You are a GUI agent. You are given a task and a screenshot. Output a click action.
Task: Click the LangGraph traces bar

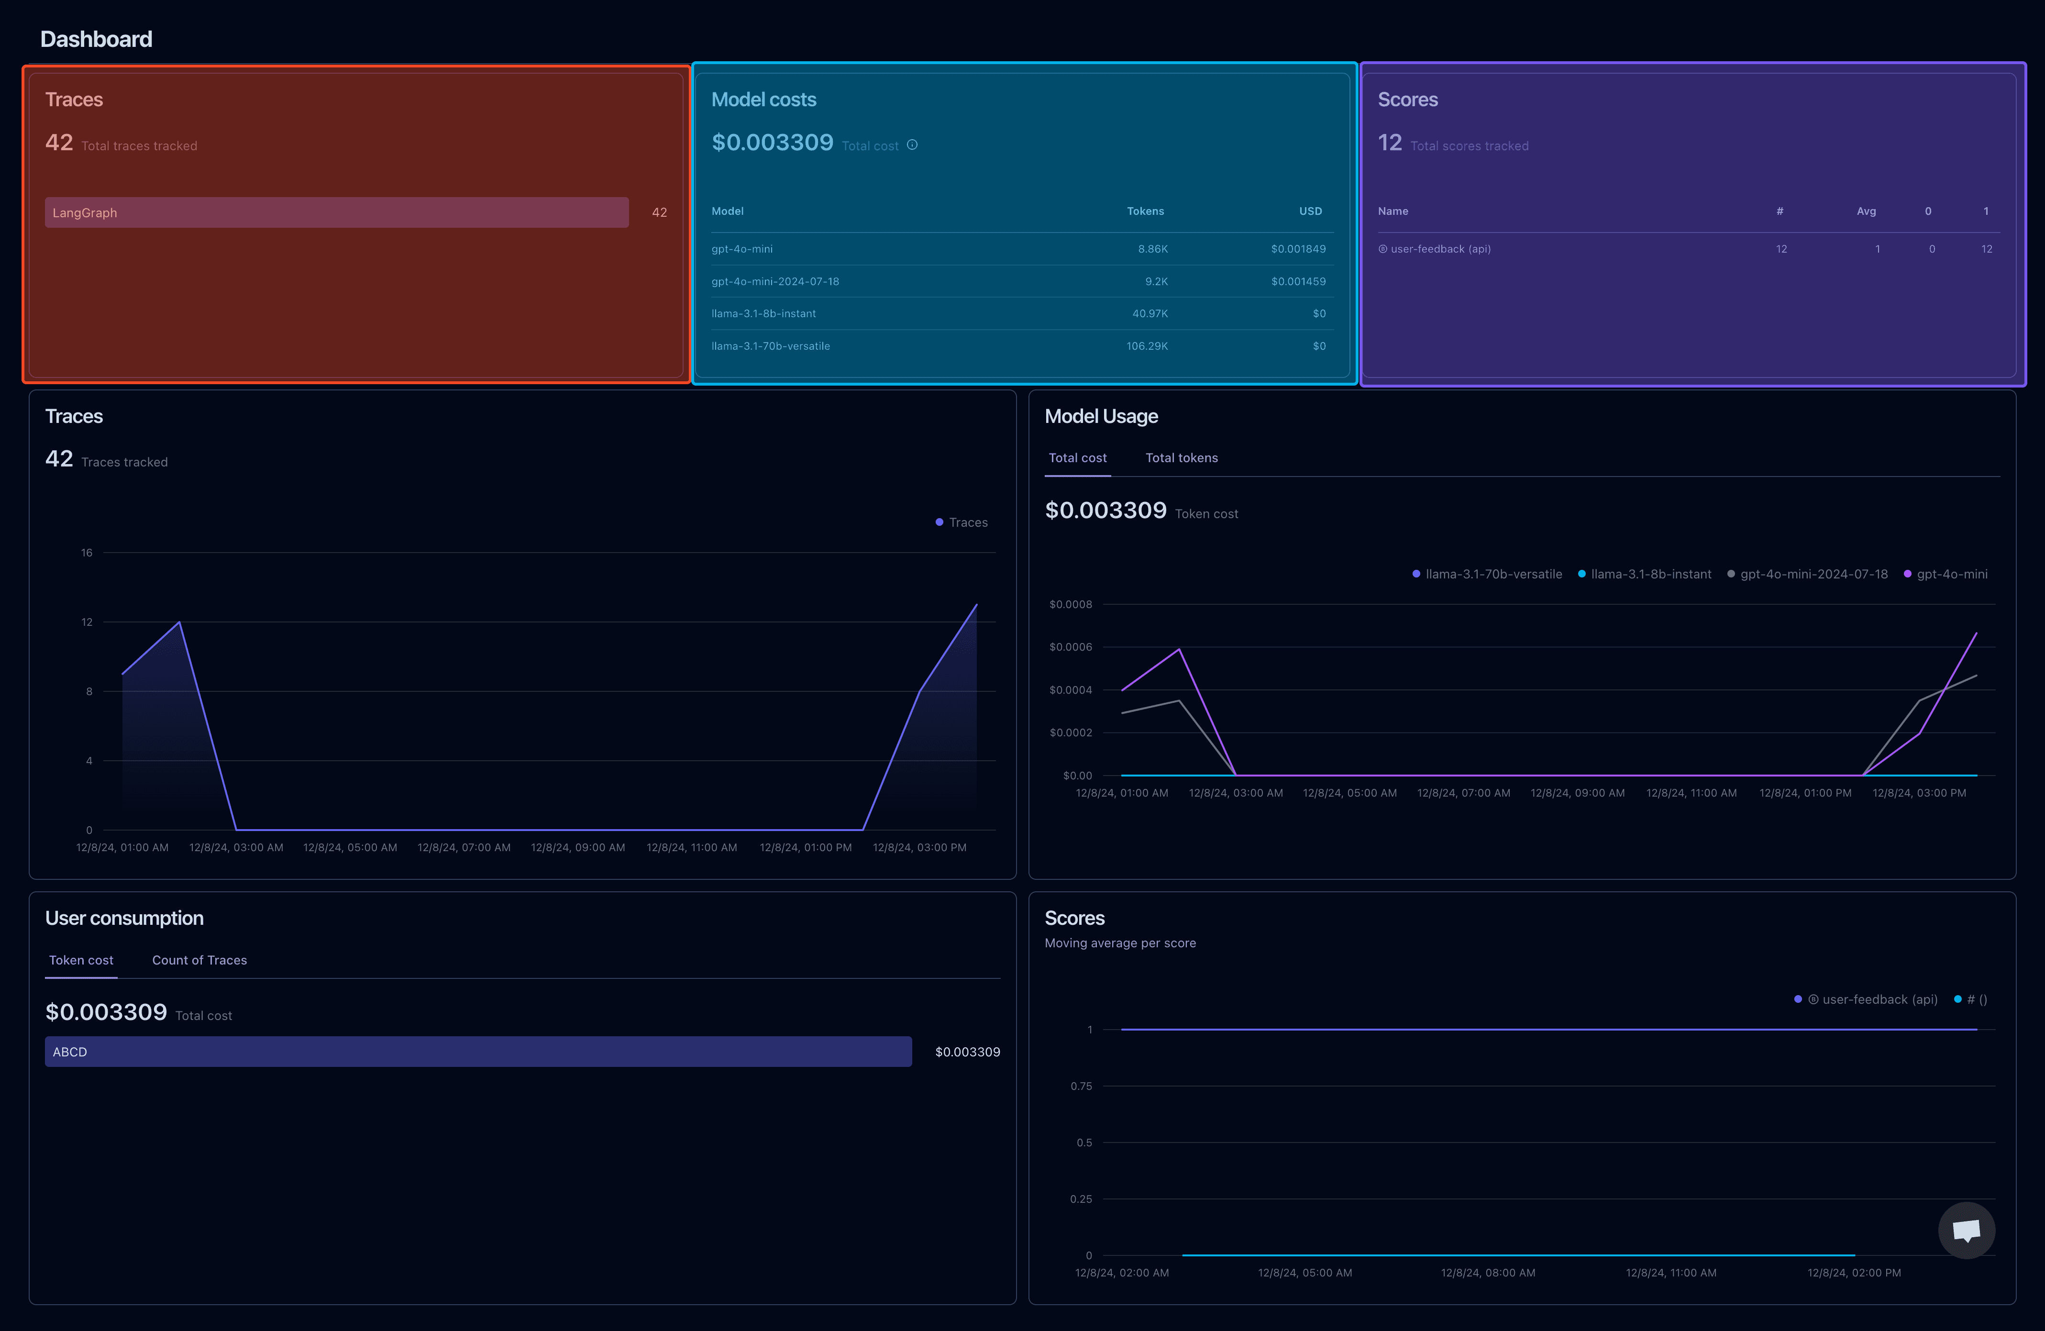[337, 213]
